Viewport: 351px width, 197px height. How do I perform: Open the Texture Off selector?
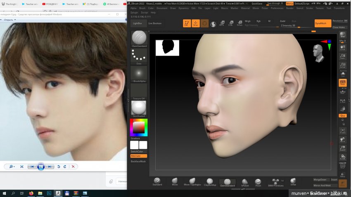(139, 91)
